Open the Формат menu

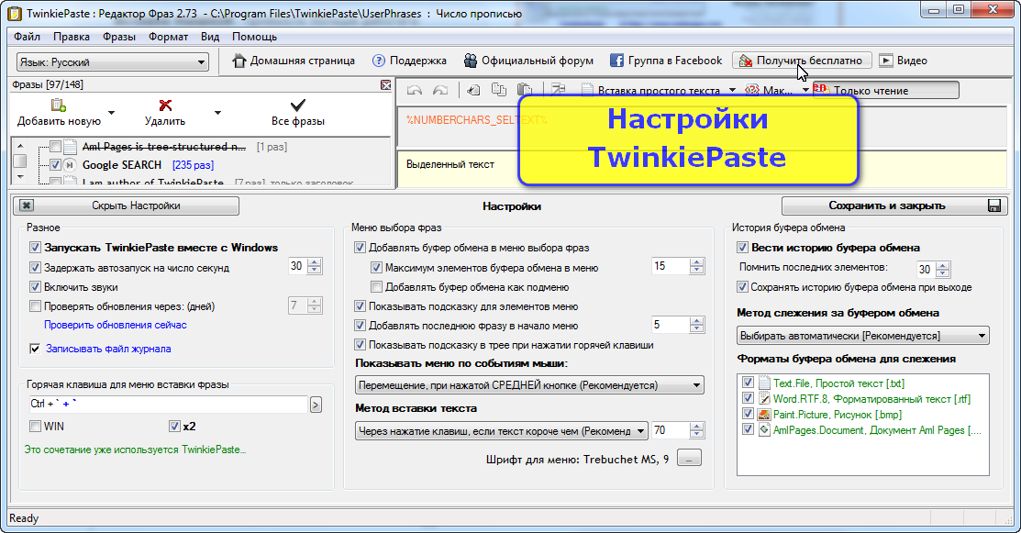point(168,37)
